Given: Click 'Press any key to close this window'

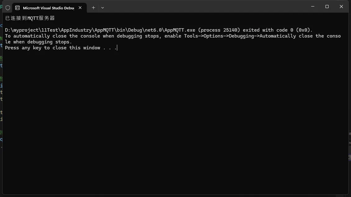Looking at the screenshot, I should click(53, 48).
